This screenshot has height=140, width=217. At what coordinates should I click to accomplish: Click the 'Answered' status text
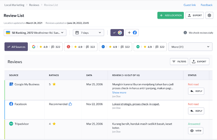click(194, 124)
